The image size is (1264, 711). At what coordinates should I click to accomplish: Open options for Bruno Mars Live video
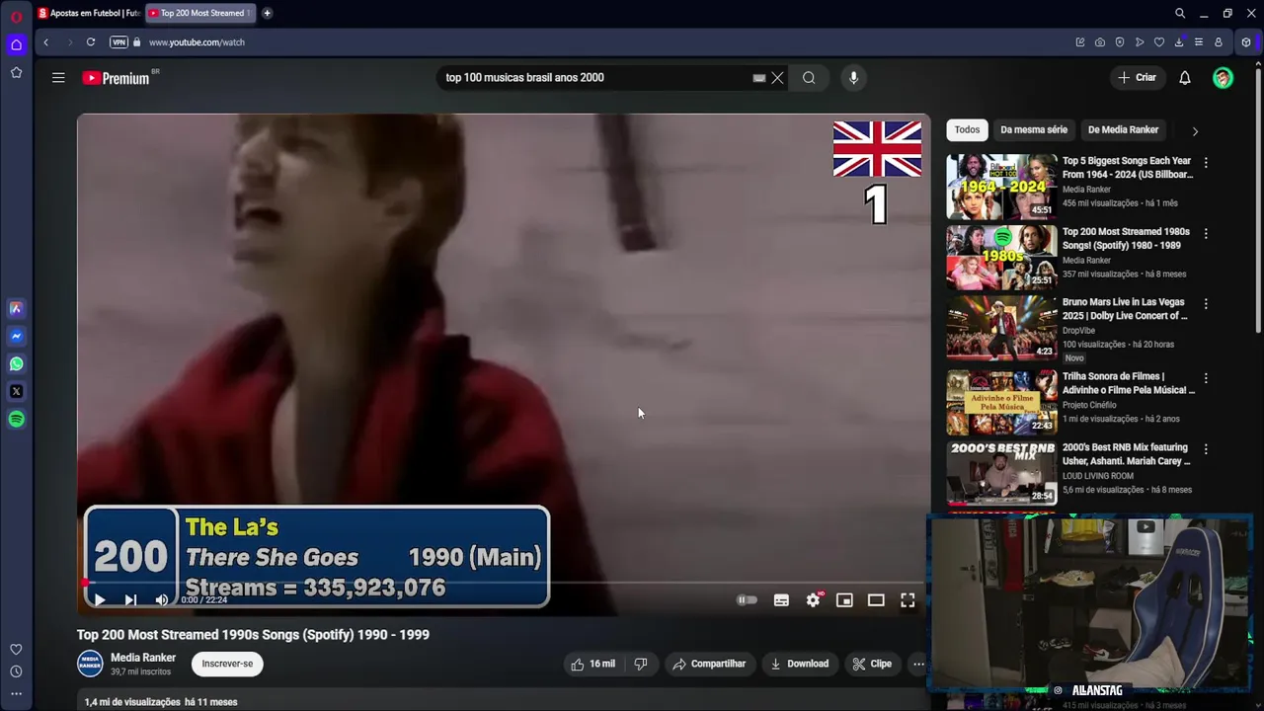tap(1206, 303)
